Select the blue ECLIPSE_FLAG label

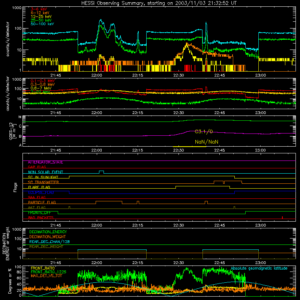click(x=41, y=192)
